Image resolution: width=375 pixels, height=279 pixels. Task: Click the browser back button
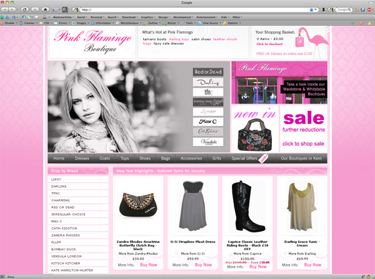click(x=6, y=10)
